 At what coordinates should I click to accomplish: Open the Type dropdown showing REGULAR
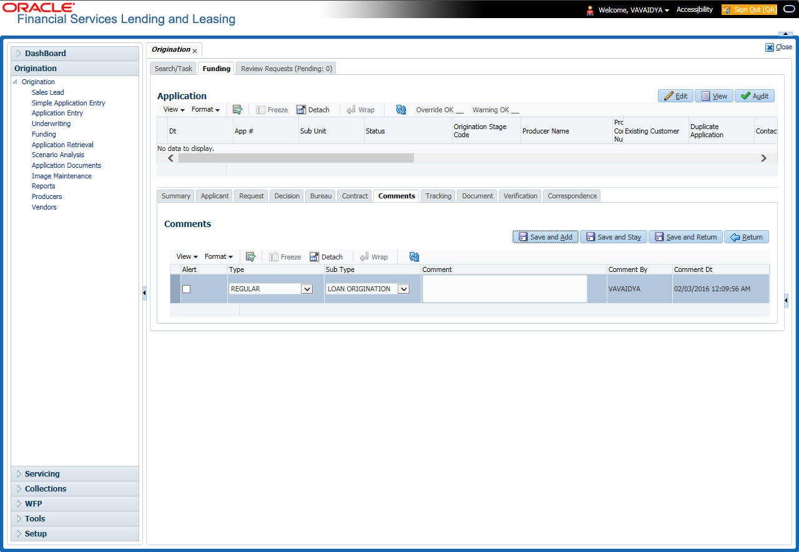pos(306,289)
